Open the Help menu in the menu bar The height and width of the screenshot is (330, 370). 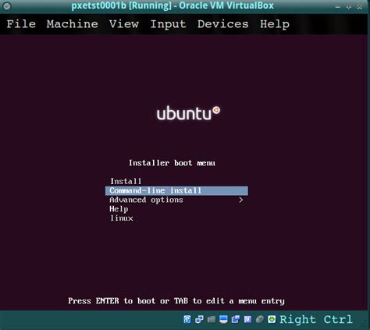[275, 24]
